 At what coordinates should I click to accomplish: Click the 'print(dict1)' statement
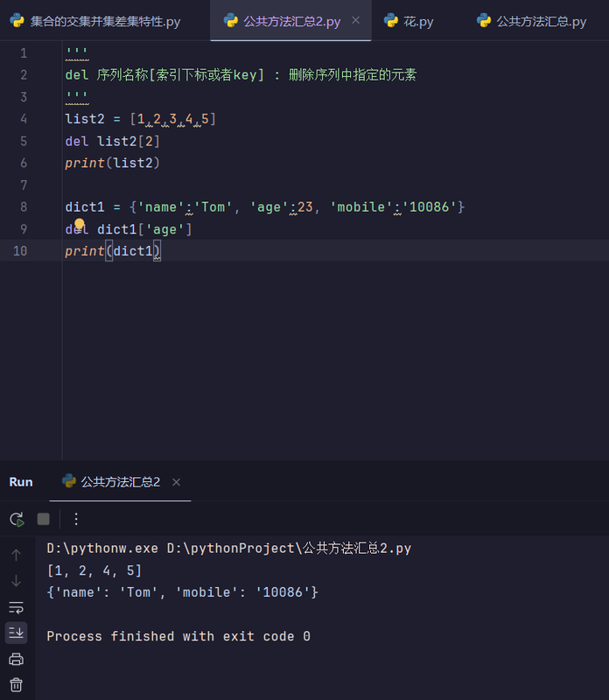tap(113, 251)
